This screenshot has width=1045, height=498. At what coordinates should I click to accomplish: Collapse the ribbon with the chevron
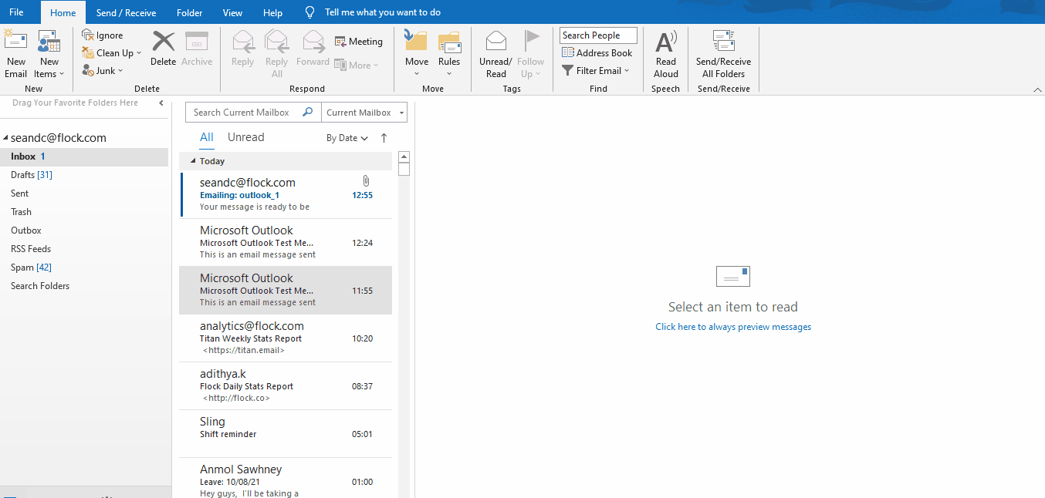tap(1037, 90)
